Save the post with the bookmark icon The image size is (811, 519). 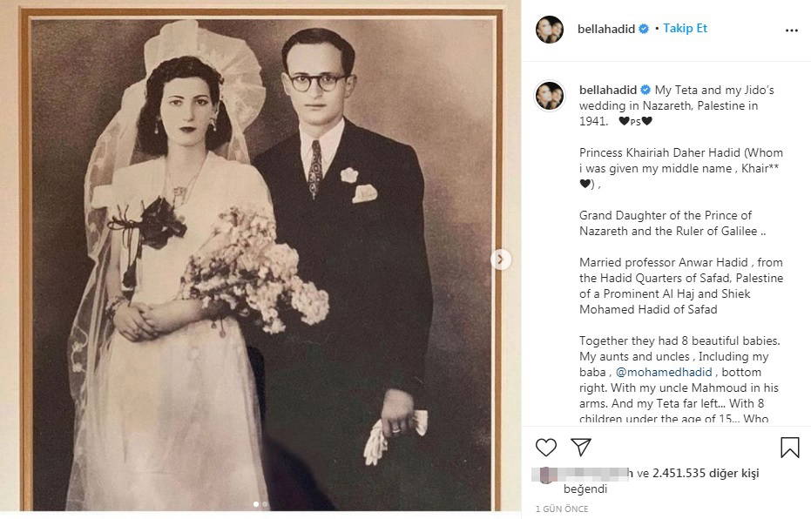tap(790, 448)
